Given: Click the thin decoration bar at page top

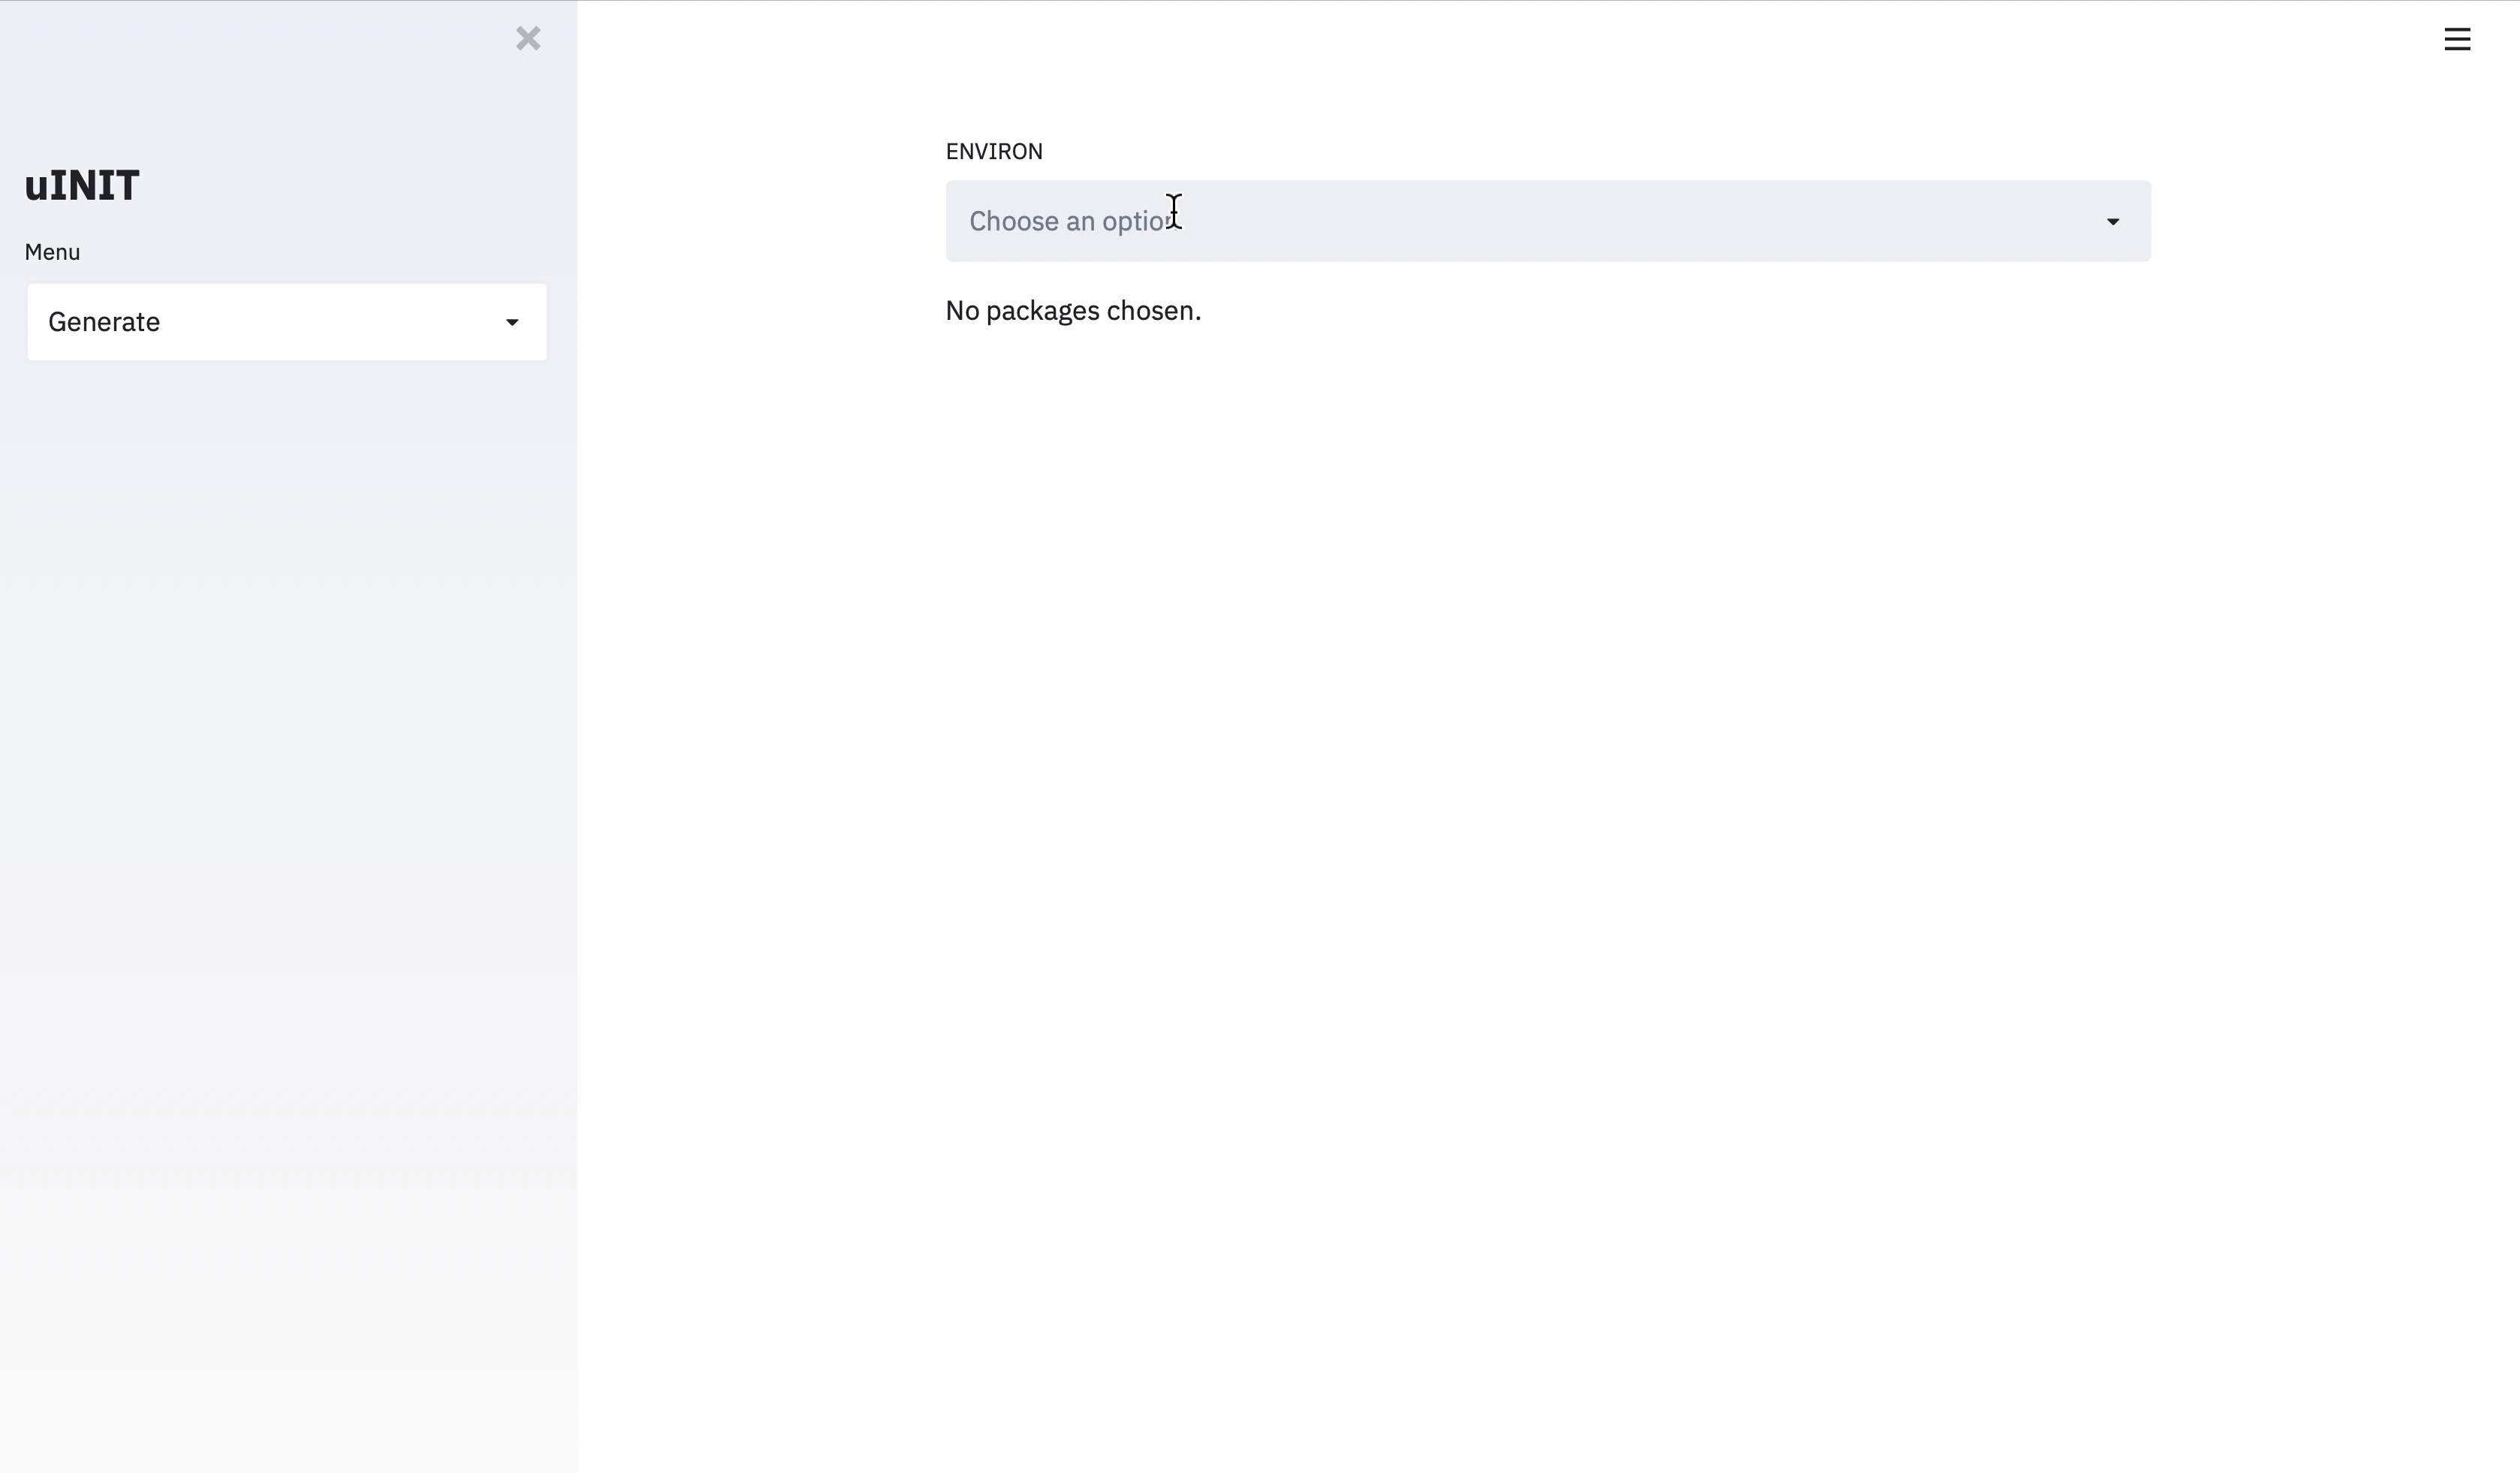Looking at the screenshot, I should coord(1260,1).
